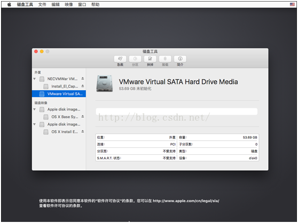Image resolution: width=298 pixels, height=223 pixels.
Task: Click the OS X Base Sy... volume icon
Action: (46, 117)
